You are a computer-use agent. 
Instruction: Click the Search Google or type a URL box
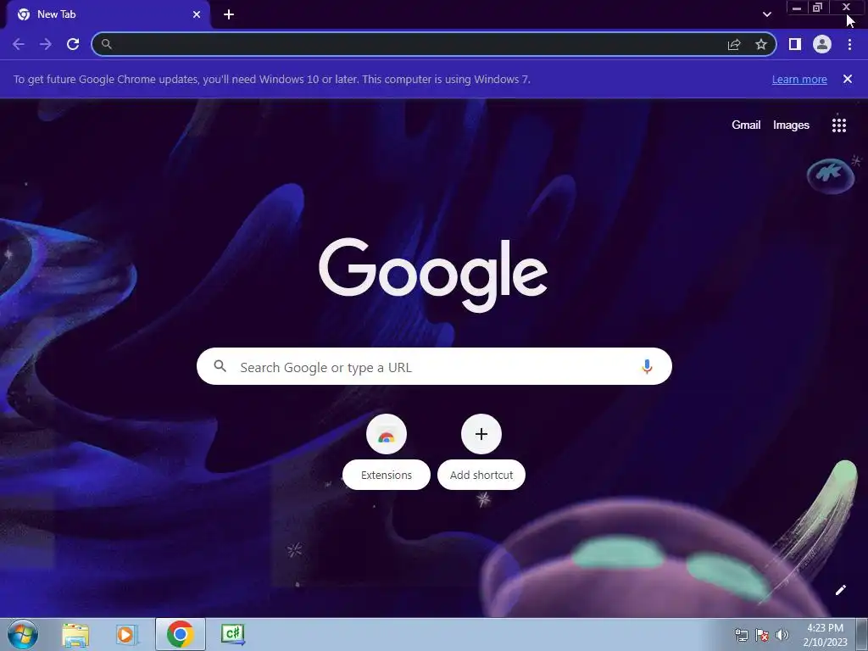[434, 366]
